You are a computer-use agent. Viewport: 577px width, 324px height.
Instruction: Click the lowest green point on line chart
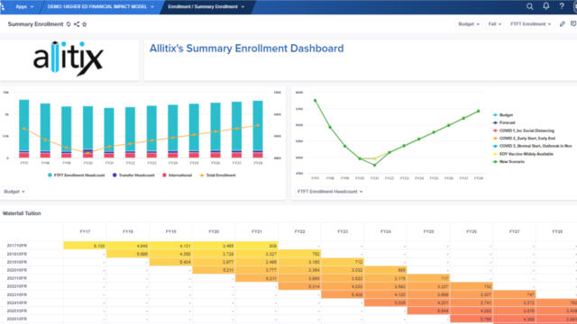[x=375, y=166]
